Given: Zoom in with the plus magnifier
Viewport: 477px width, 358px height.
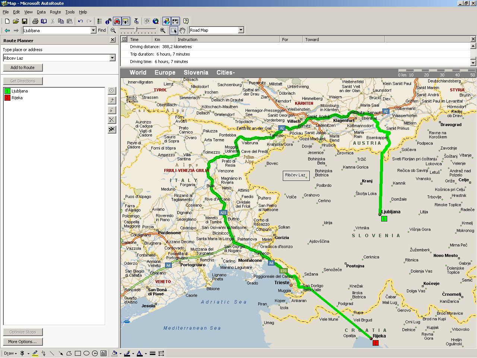Looking at the screenshot, I should pyautogui.click(x=162, y=31).
